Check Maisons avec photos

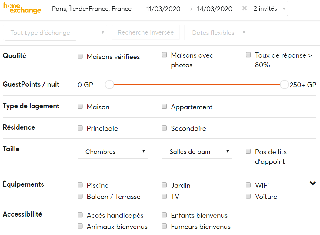coord(164,55)
